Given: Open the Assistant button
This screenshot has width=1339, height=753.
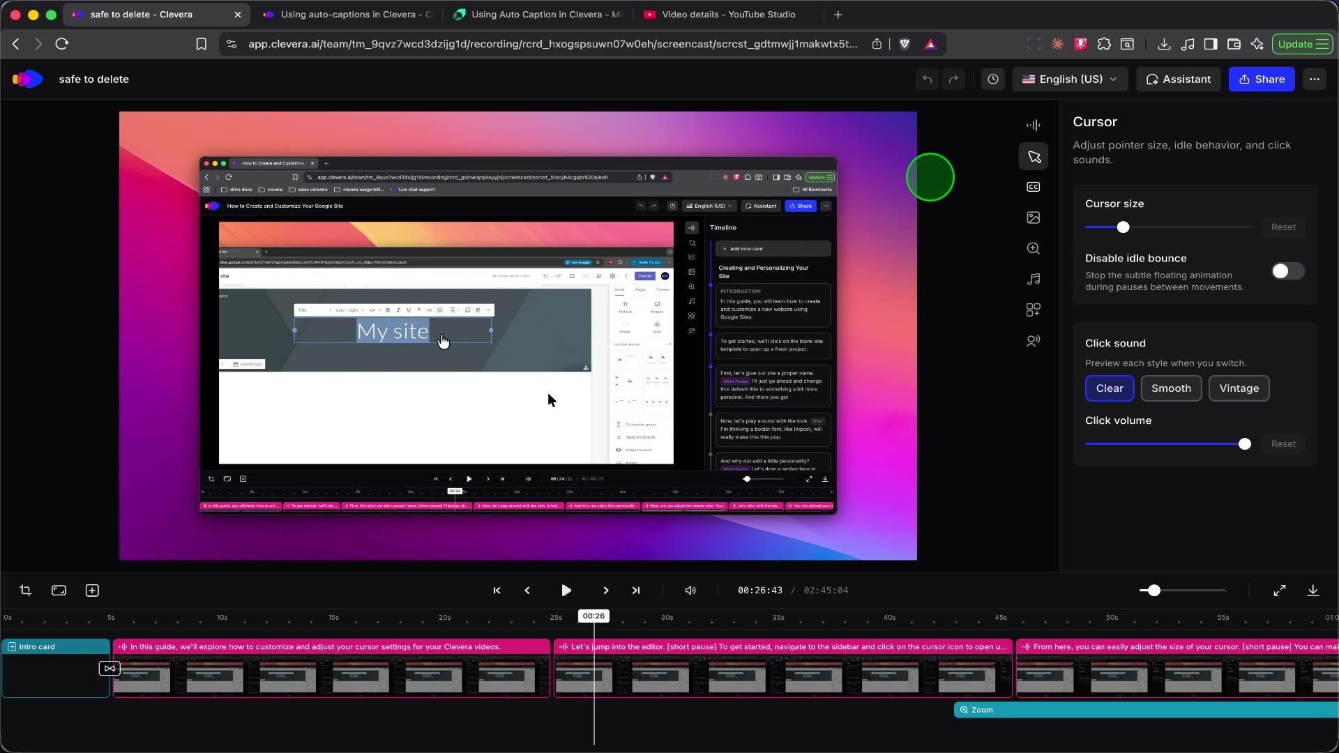Looking at the screenshot, I should coord(1179,79).
